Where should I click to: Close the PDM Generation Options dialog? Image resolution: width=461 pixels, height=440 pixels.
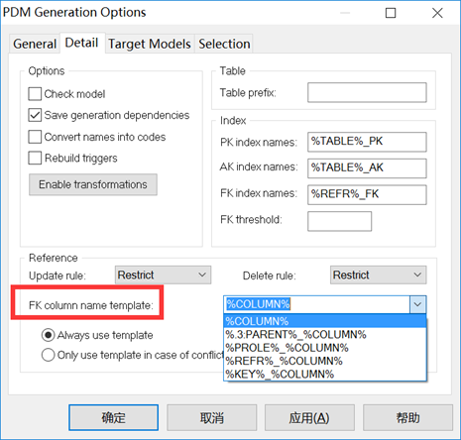coord(437,13)
